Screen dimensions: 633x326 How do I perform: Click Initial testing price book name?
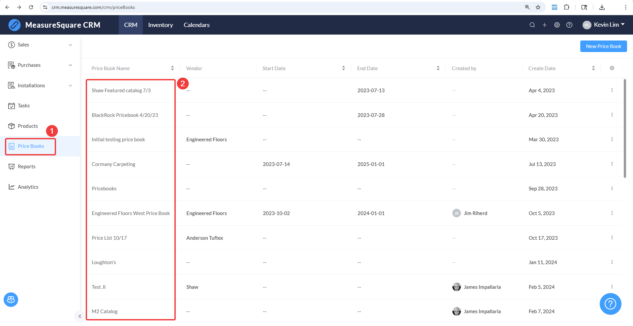coord(118,140)
